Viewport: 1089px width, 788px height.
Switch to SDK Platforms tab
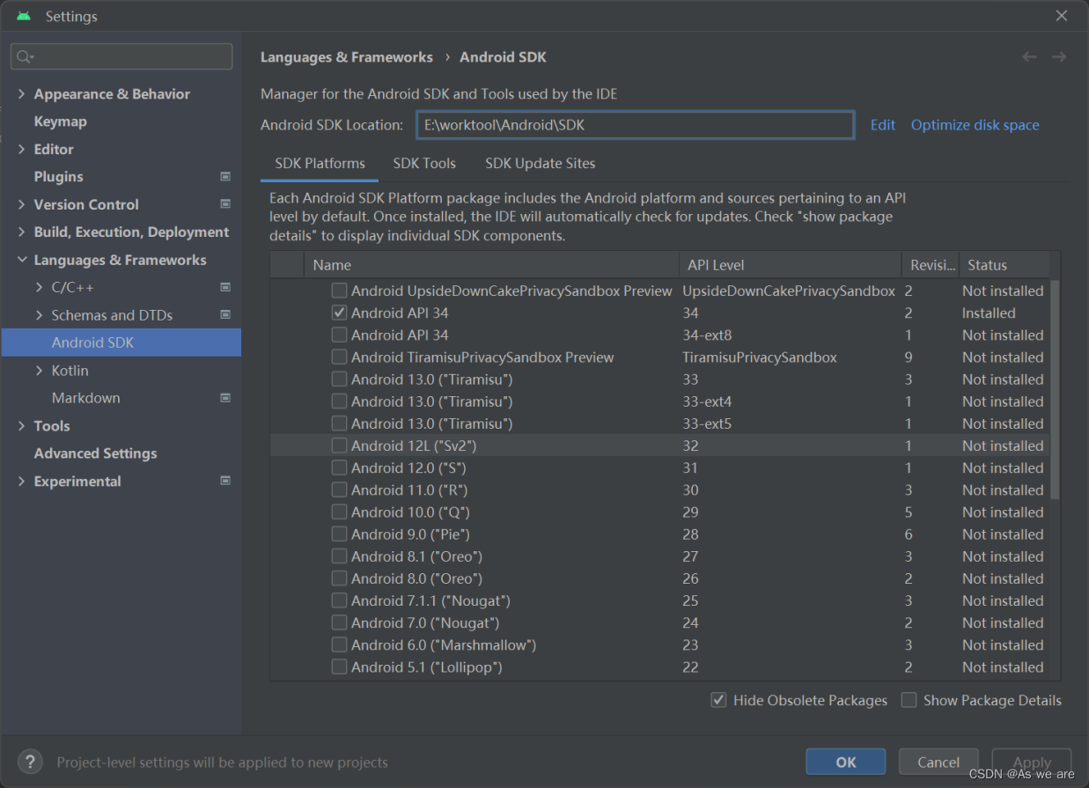click(x=320, y=163)
